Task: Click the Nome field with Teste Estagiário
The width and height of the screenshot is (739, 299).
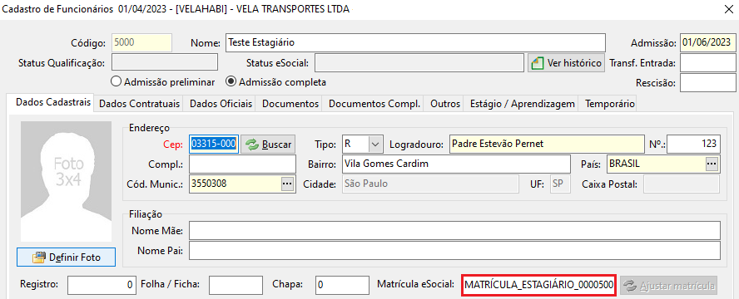Action: click(x=415, y=43)
